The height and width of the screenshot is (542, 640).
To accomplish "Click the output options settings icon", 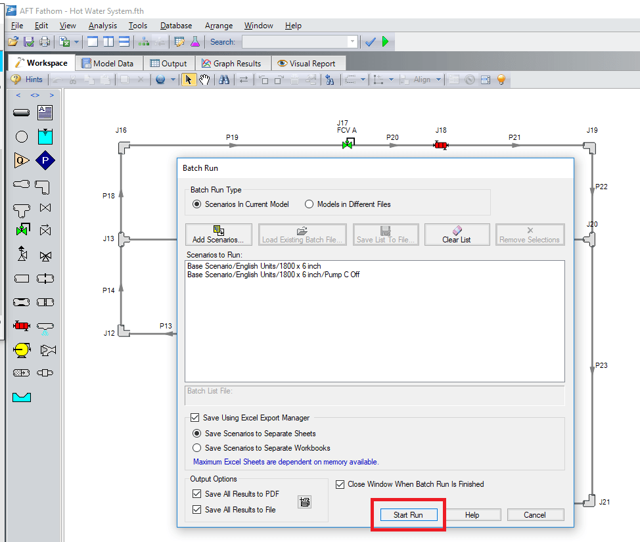I will [x=305, y=502].
